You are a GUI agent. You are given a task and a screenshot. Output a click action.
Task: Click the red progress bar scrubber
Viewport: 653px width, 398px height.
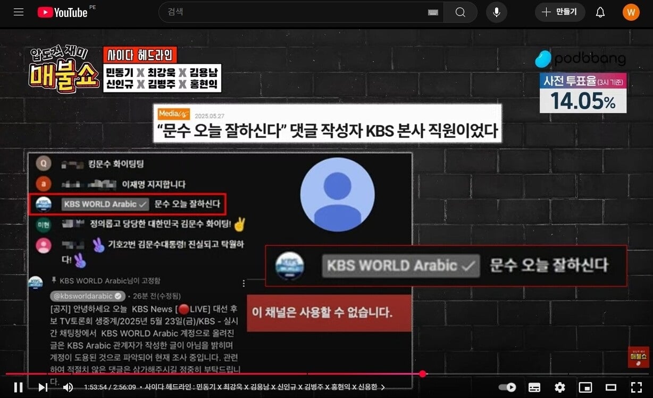[x=423, y=374]
